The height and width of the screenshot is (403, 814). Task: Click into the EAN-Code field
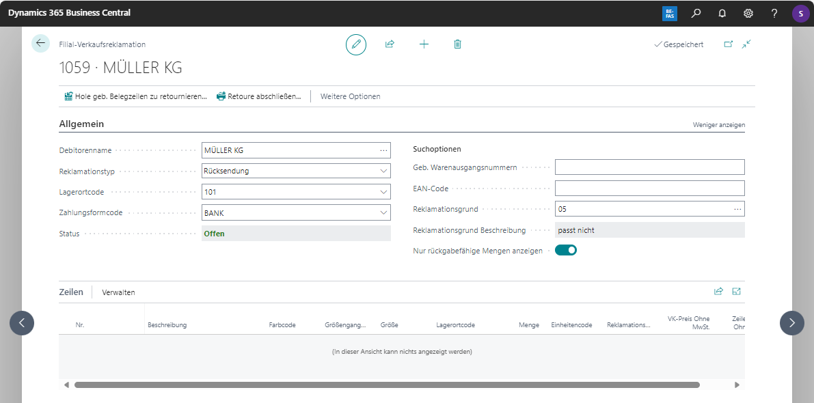click(649, 189)
